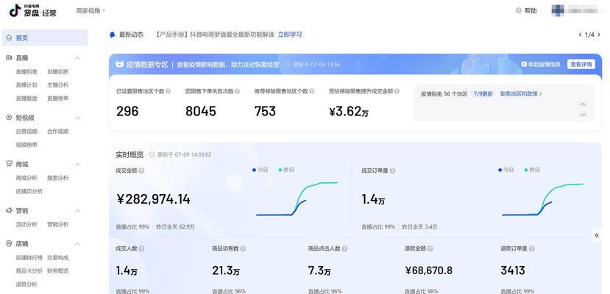This screenshot has width=610, height=294.
Task: Toggle 昨日 legend in 成交金额 chart
Action: click(x=286, y=170)
